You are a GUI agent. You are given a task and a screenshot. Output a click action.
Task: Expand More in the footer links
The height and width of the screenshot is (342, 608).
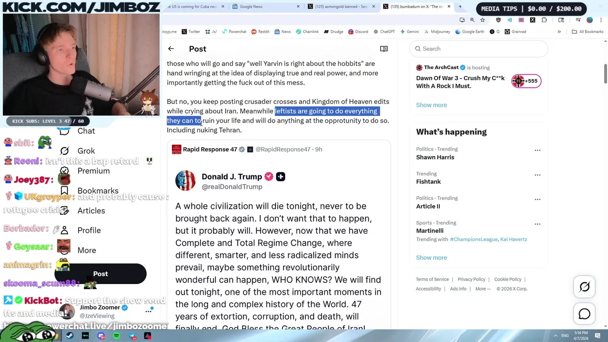(483, 289)
